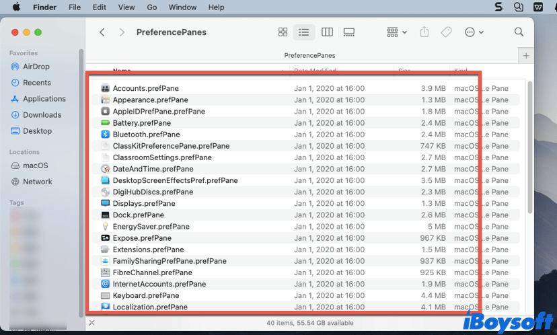Click the W app icon in menu bar
Image resolution: width=557 pixels, height=335 pixels.
coord(538,7)
